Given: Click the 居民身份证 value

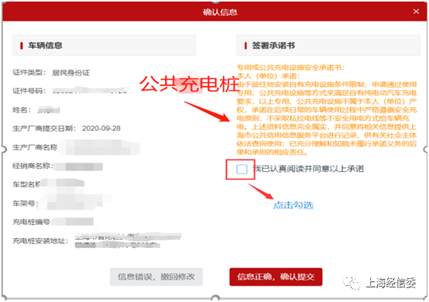Looking at the screenshot, I should [x=71, y=72].
